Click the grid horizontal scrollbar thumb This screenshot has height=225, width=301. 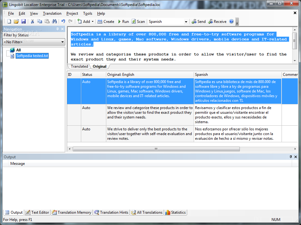point(156,149)
